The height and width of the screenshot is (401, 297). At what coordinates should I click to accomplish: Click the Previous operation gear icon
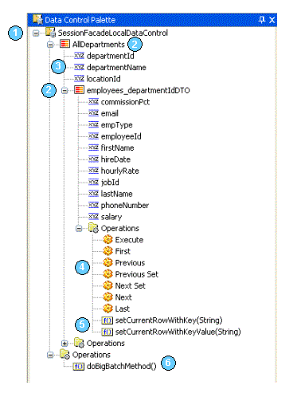coord(107,262)
